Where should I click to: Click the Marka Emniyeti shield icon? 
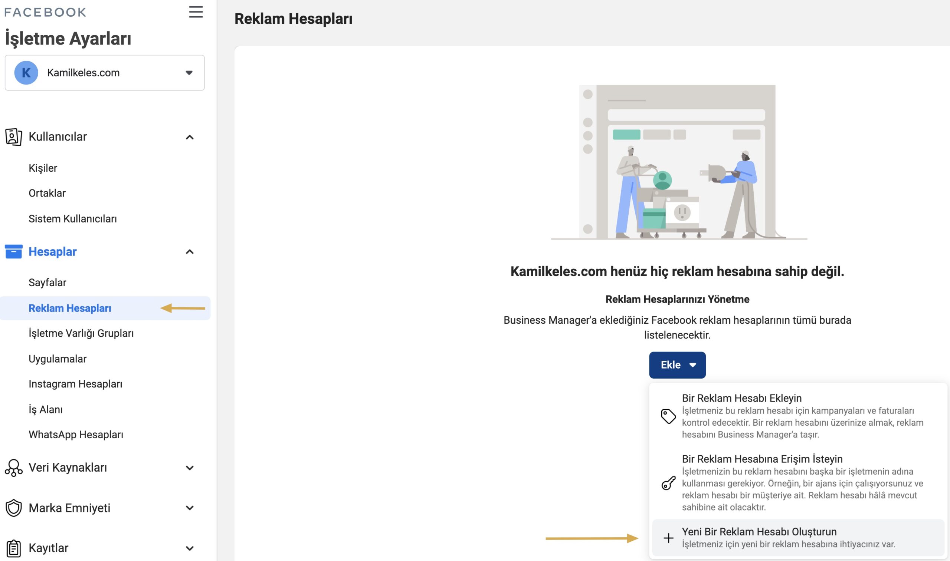pos(14,508)
